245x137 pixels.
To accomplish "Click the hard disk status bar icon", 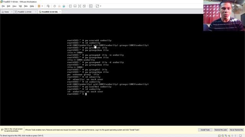I will 219,135.
